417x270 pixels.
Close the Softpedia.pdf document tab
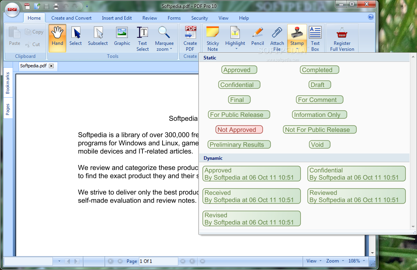click(51, 66)
